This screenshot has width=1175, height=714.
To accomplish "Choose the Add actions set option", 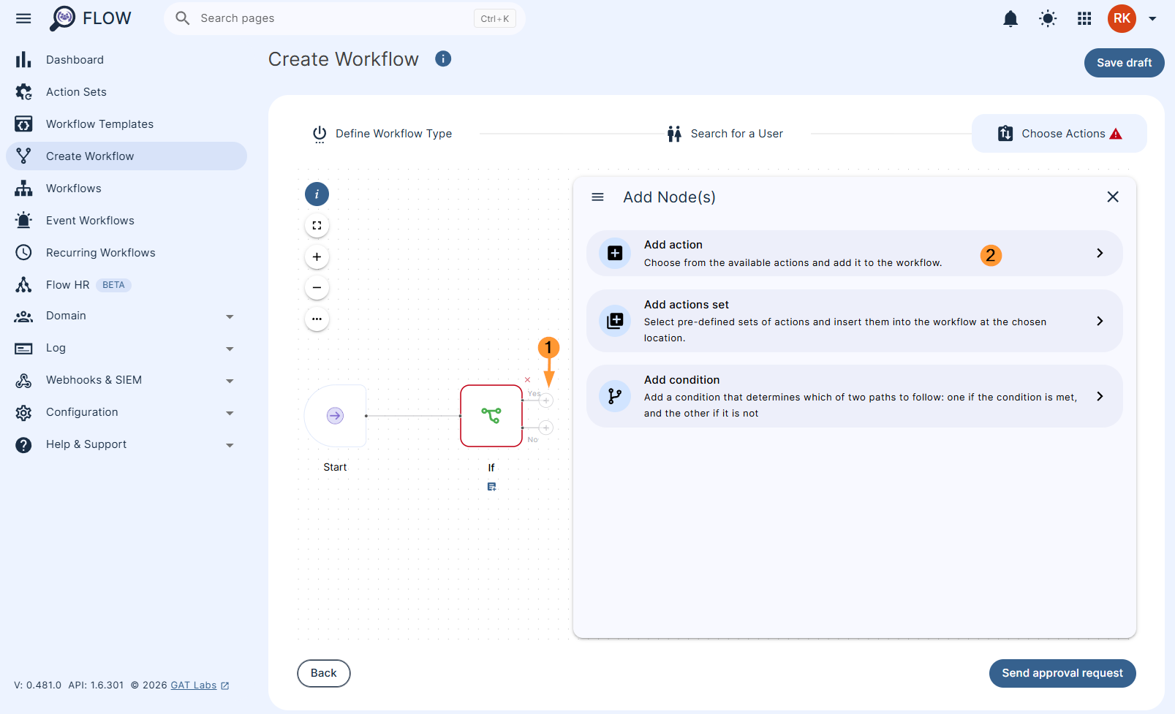I will click(854, 322).
